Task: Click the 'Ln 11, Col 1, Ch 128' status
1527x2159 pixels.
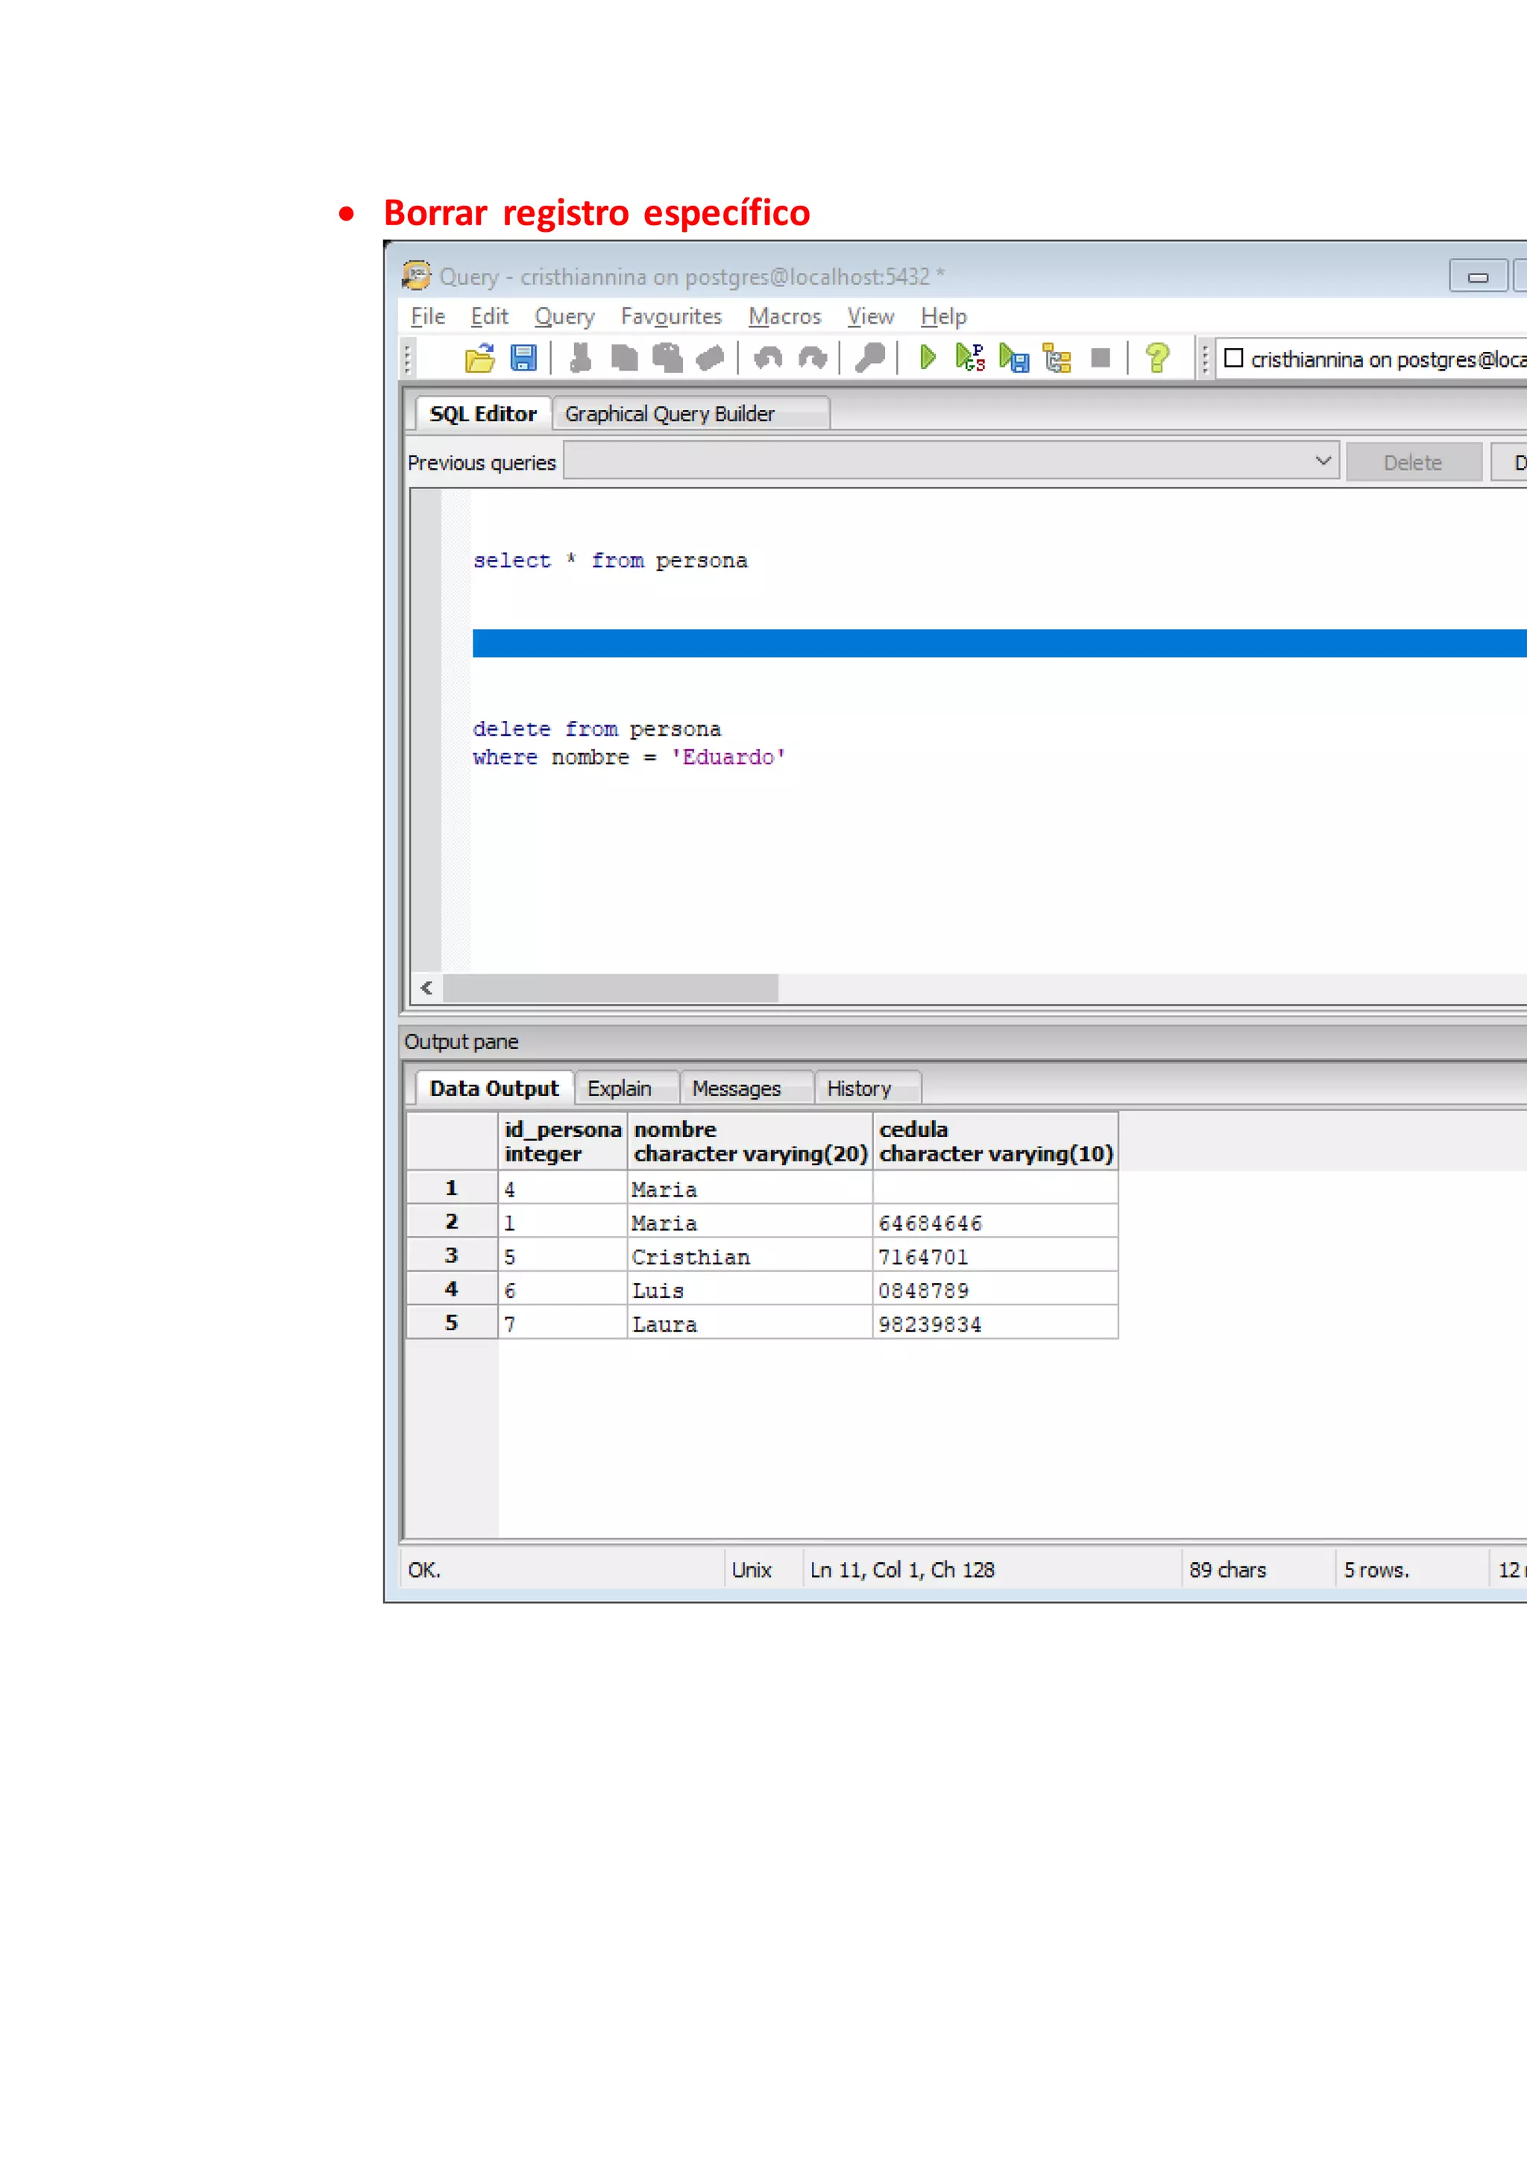Action: tap(901, 1569)
